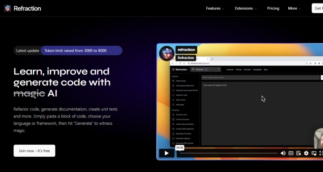Screen dimensions: 323x172
Task: Click the Get button in top right
Action: pos(317,8)
